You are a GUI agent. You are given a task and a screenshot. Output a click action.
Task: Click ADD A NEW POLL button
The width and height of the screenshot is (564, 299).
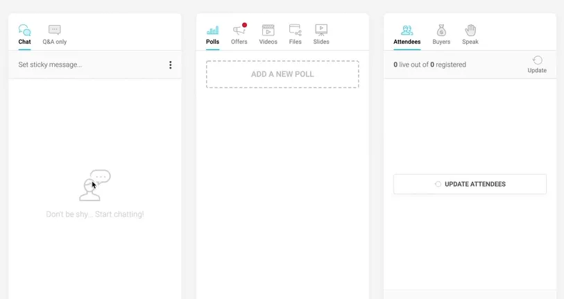(x=282, y=74)
